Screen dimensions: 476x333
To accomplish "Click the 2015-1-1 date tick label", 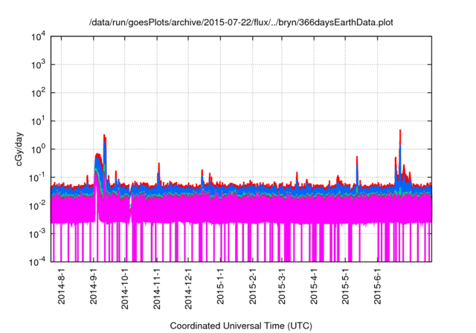I will point(220,286).
